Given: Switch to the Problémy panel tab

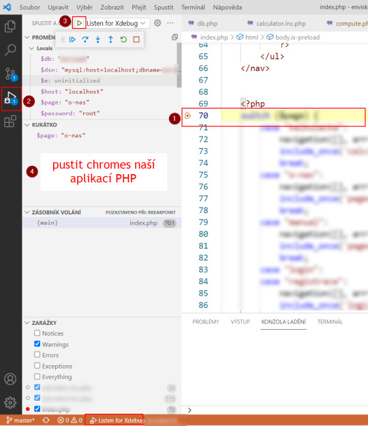Looking at the screenshot, I should (x=206, y=322).
